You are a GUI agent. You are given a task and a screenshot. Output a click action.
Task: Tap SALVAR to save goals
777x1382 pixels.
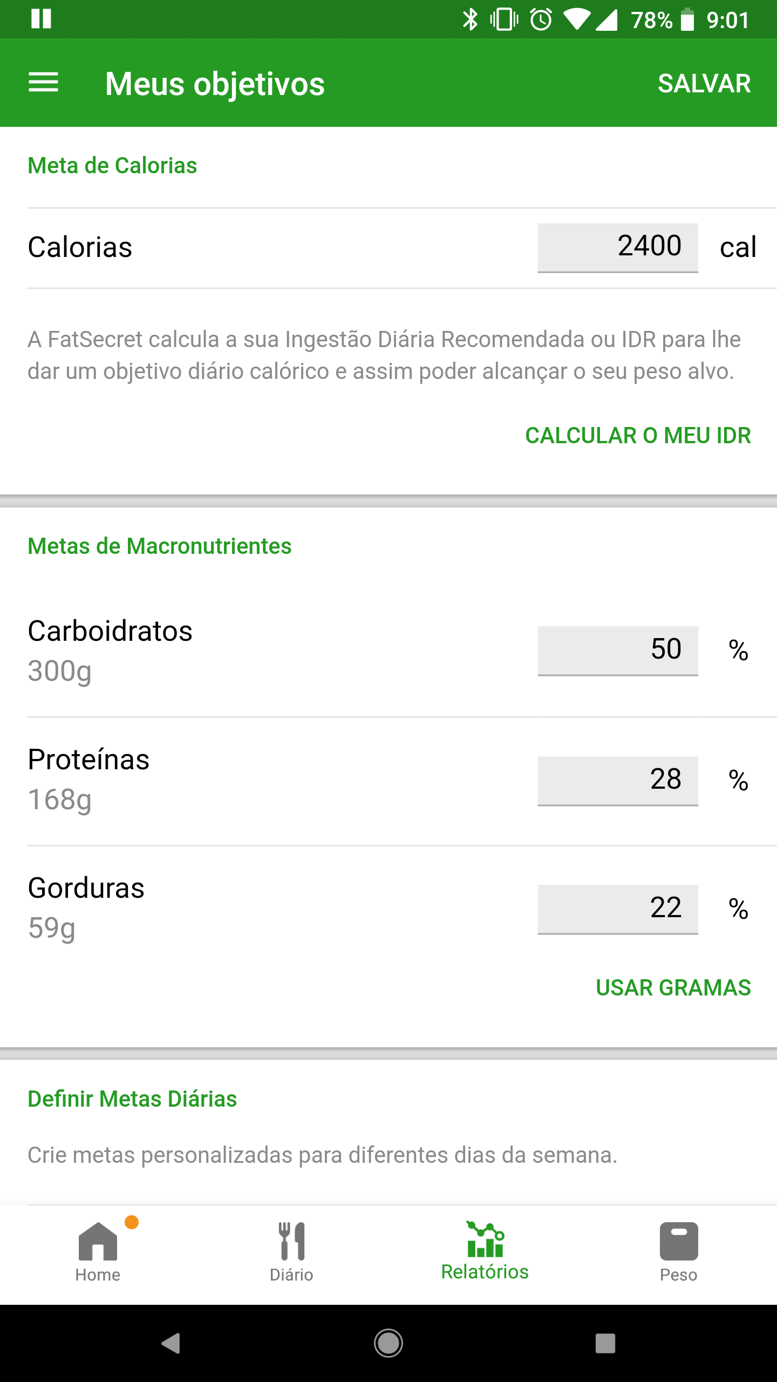click(x=704, y=84)
